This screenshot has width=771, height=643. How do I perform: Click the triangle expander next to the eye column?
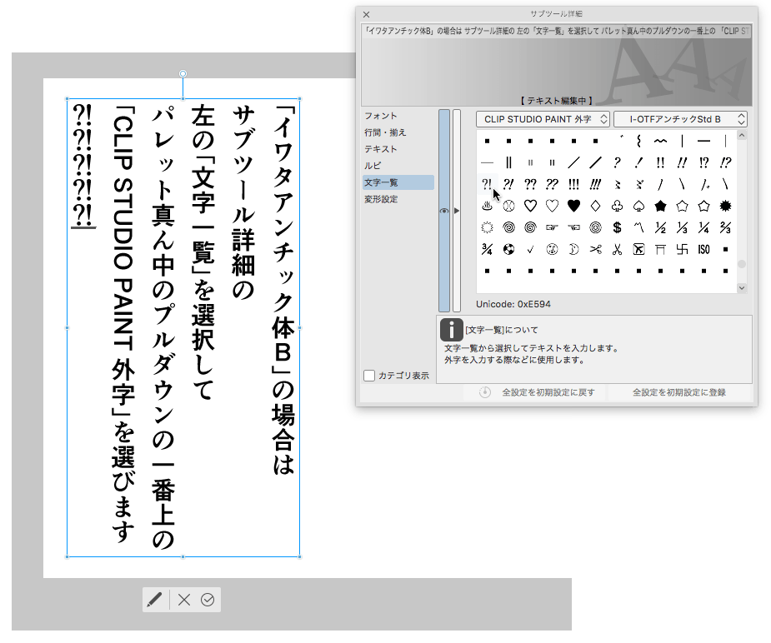click(456, 212)
